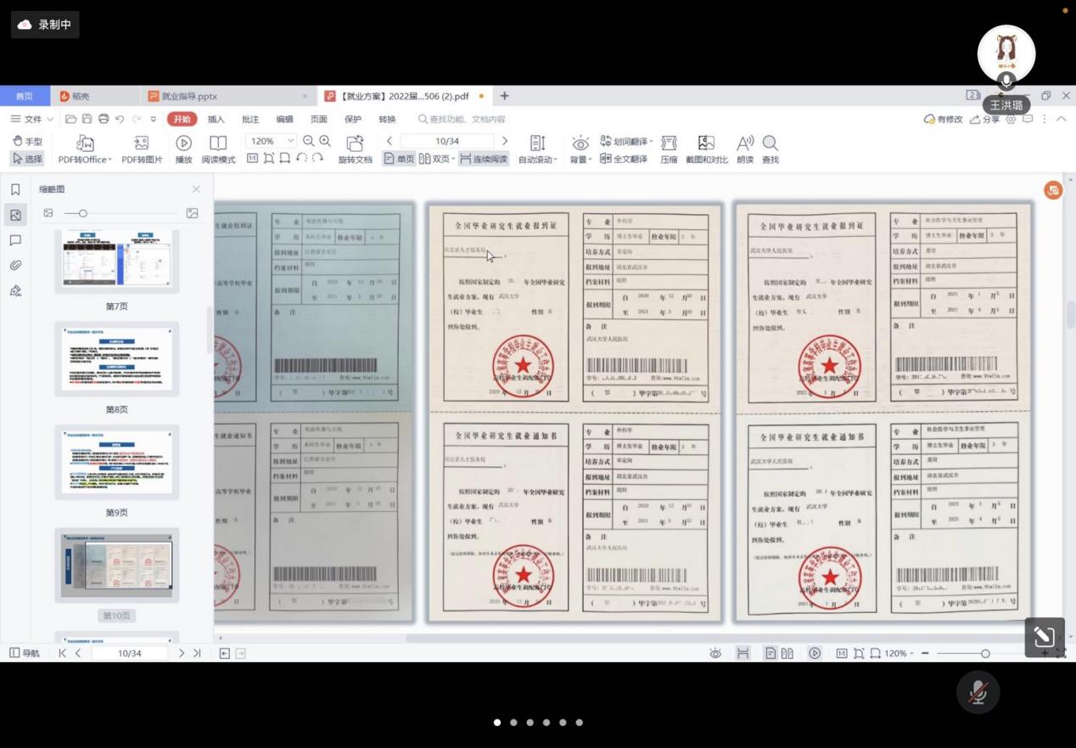Viewport: 1076px width, 748px height.
Task: Open status bar 120% zoom dropdown
Action: [x=899, y=653]
